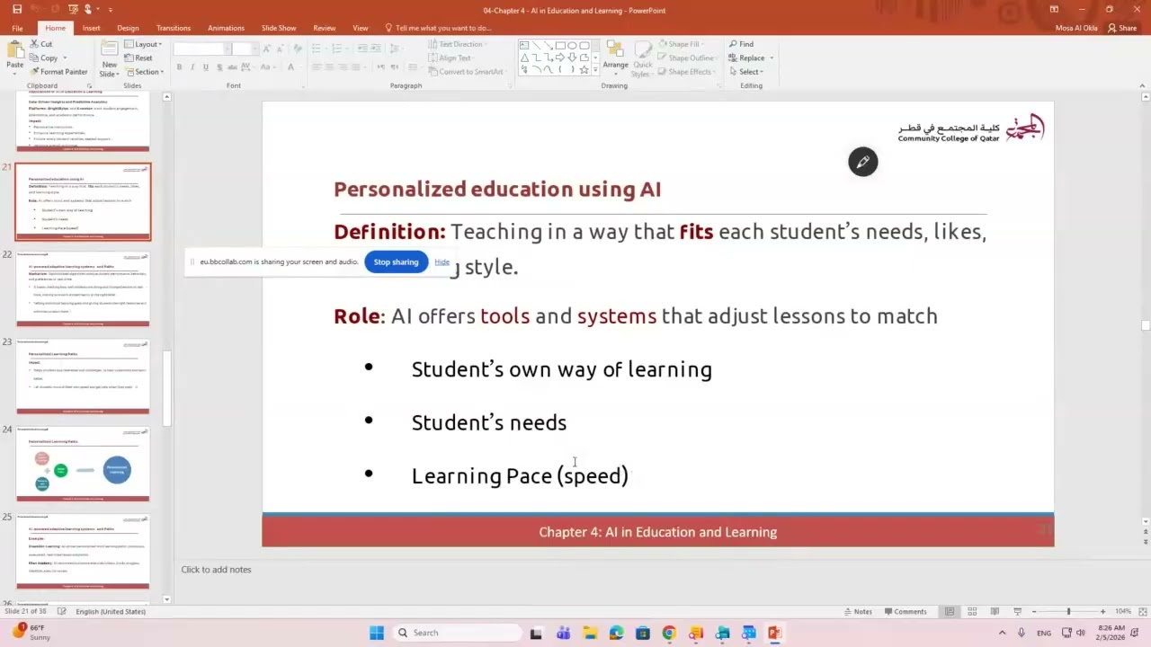Expand the shapes gallery More arrow
1151x647 pixels.
(595, 70)
